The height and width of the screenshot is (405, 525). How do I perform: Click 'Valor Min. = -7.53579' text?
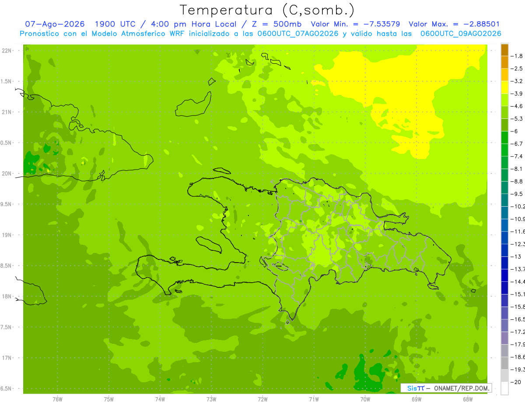coord(355,24)
